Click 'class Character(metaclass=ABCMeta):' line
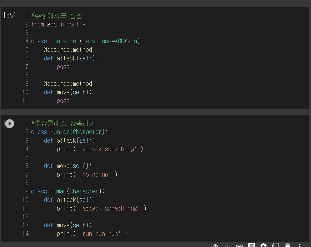This screenshot has height=247, width=311. click(87, 41)
